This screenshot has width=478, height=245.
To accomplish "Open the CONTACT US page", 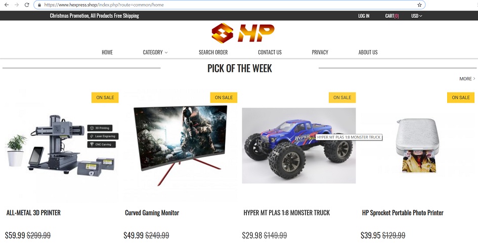I will pyautogui.click(x=270, y=53).
